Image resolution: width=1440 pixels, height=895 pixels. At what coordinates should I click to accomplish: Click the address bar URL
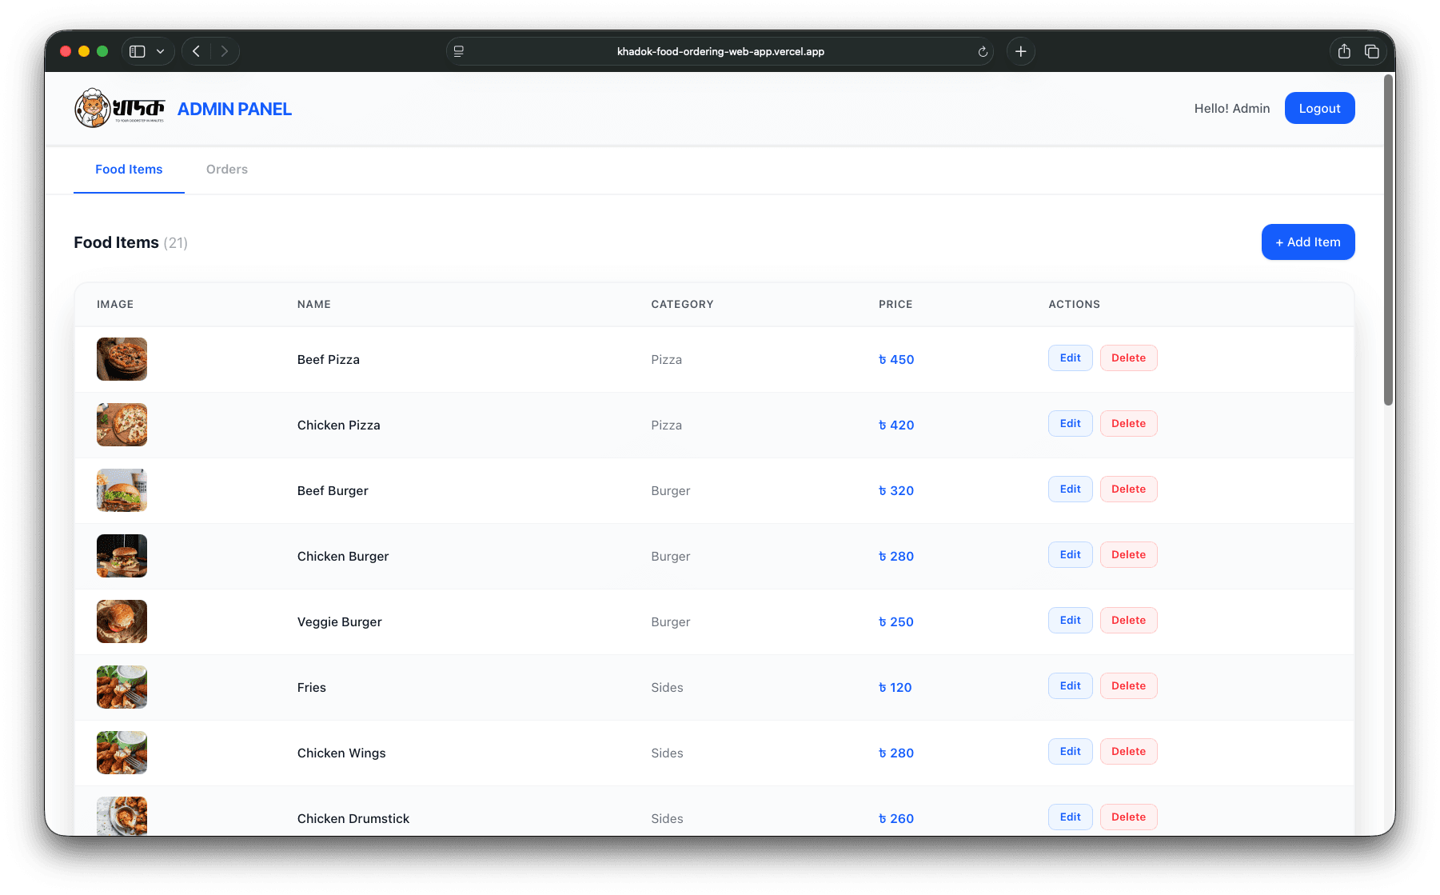click(x=720, y=51)
